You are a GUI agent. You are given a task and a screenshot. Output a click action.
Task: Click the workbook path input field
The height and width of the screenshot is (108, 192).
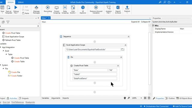tap(93, 49)
